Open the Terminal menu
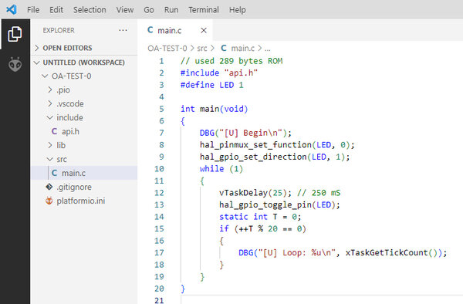This screenshot has height=304, width=463. [x=204, y=10]
